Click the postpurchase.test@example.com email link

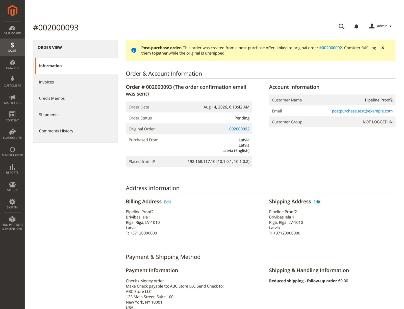coord(362,111)
